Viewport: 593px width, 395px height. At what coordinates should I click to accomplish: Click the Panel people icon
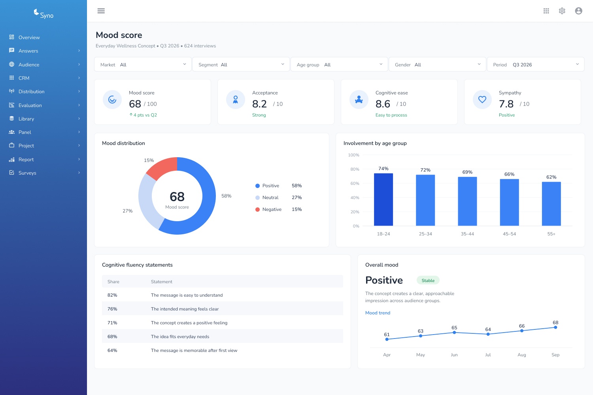coord(11,132)
